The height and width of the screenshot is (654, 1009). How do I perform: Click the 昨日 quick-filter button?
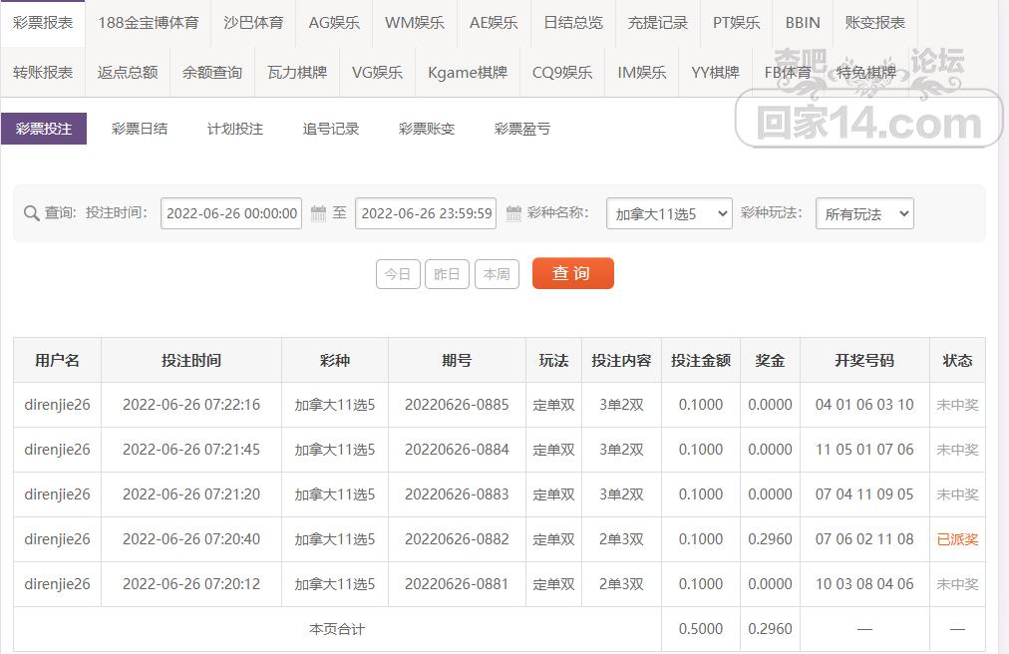click(447, 275)
